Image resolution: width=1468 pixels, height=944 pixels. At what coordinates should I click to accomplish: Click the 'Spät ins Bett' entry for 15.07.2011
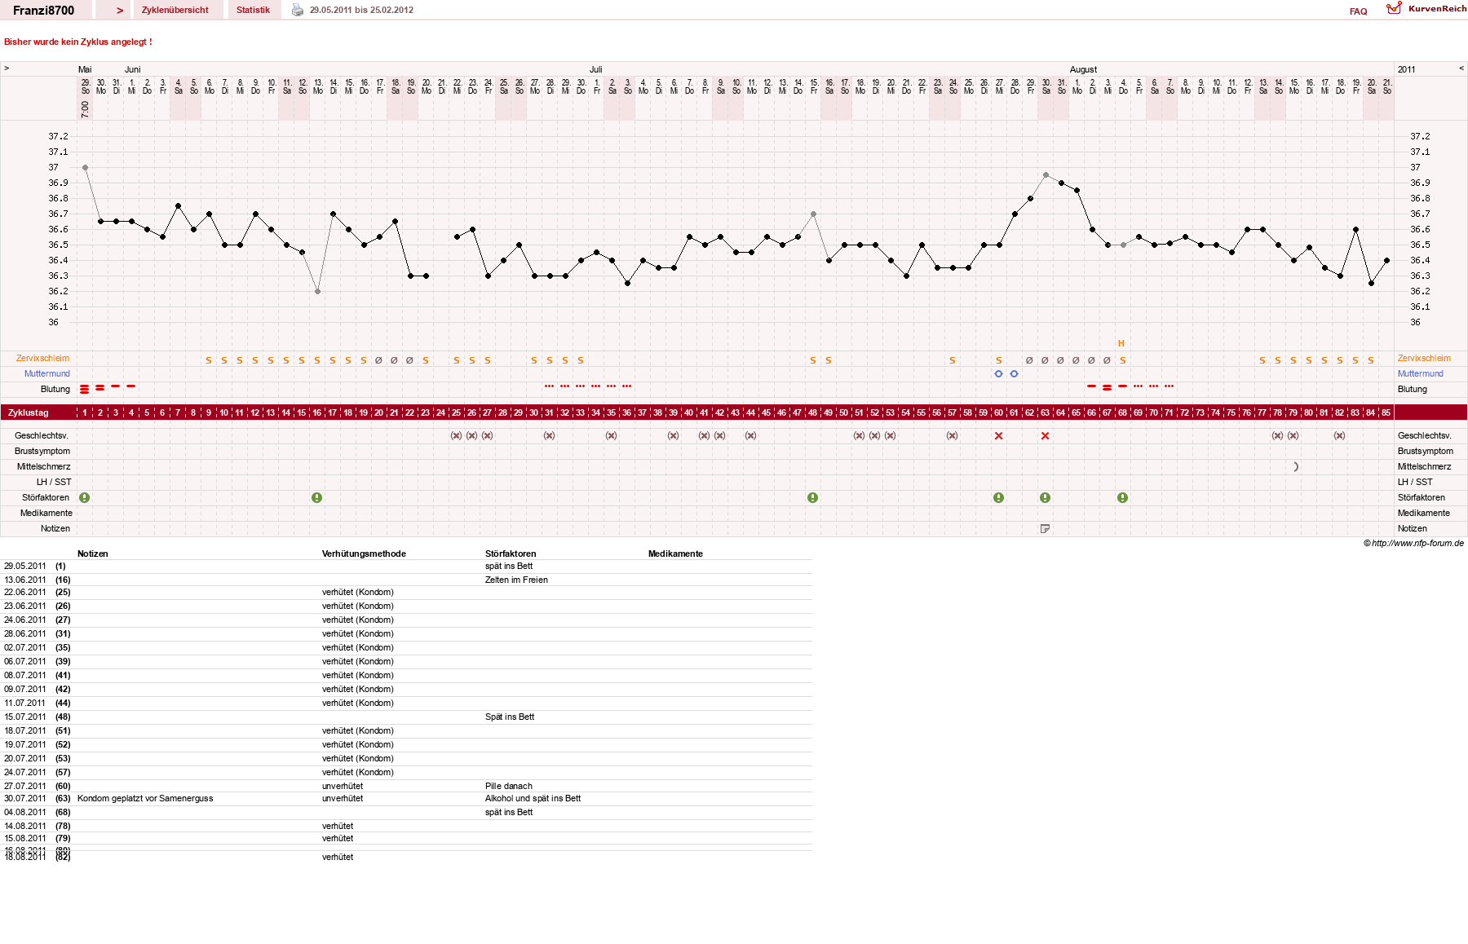pyautogui.click(x=510, y=717)
